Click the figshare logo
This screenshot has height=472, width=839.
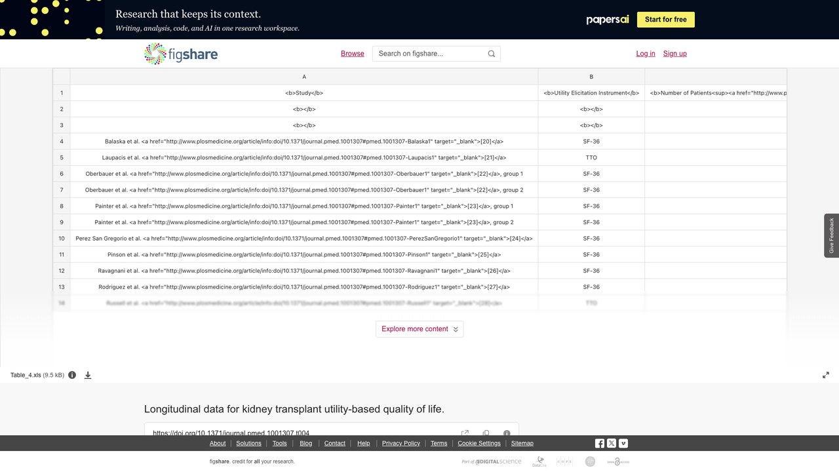(181, 54)
